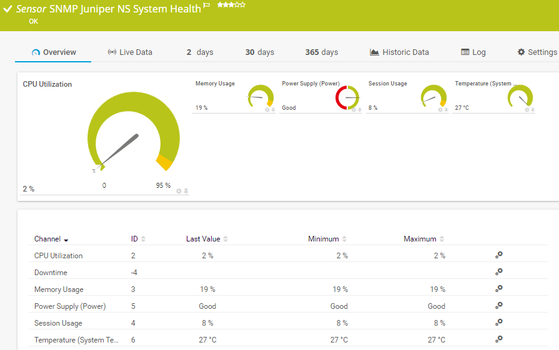This screenshot has height=350, width=559.
Task: Open gear settings on Memory Usage gauge
Action: click(x=267, y=110)
